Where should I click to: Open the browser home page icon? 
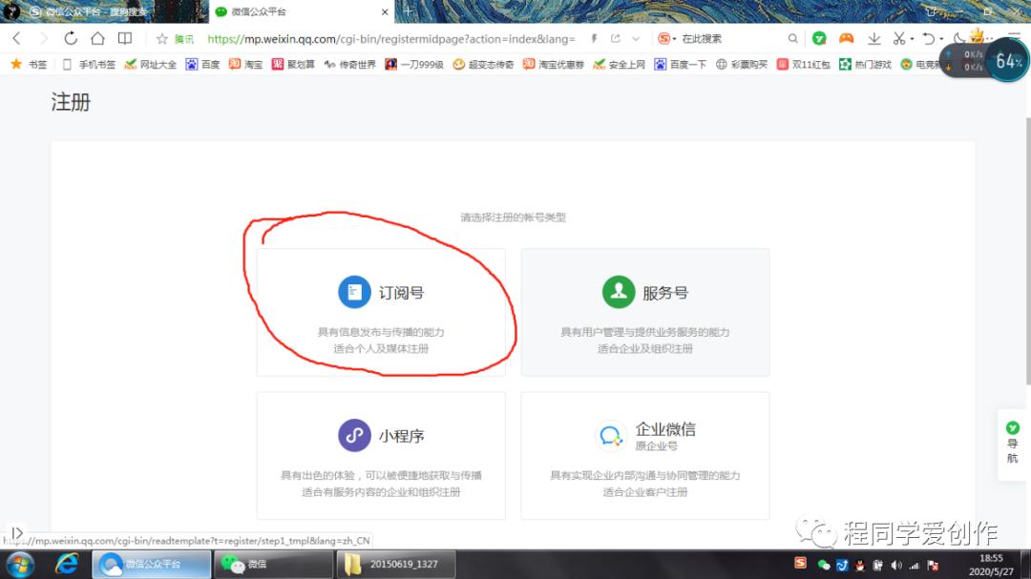tap(95, 38)
